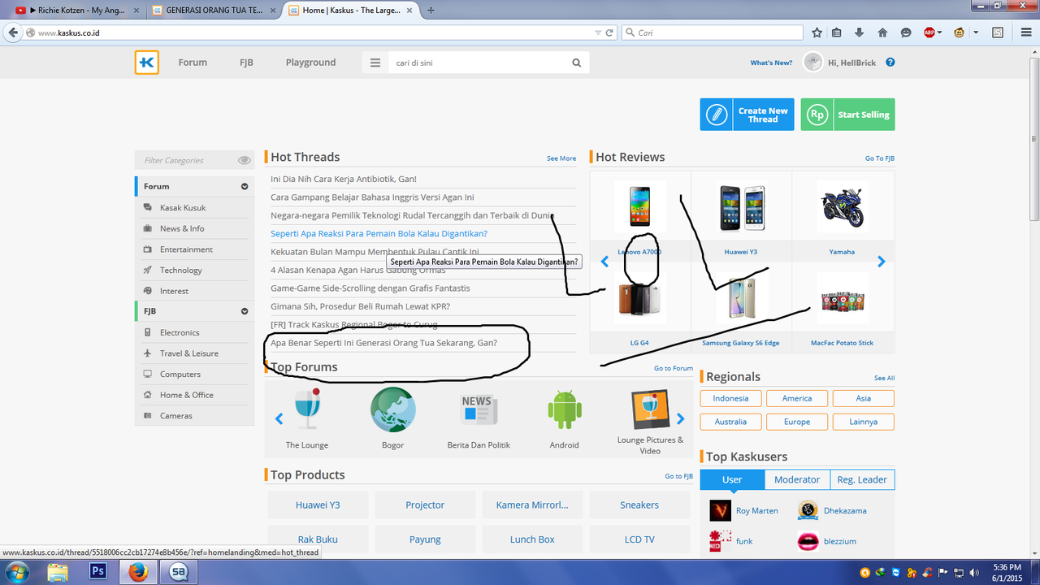Click the search magnifier in Kaskus search box
This screenshot has height=585, width=1040.
coord(577,63)
